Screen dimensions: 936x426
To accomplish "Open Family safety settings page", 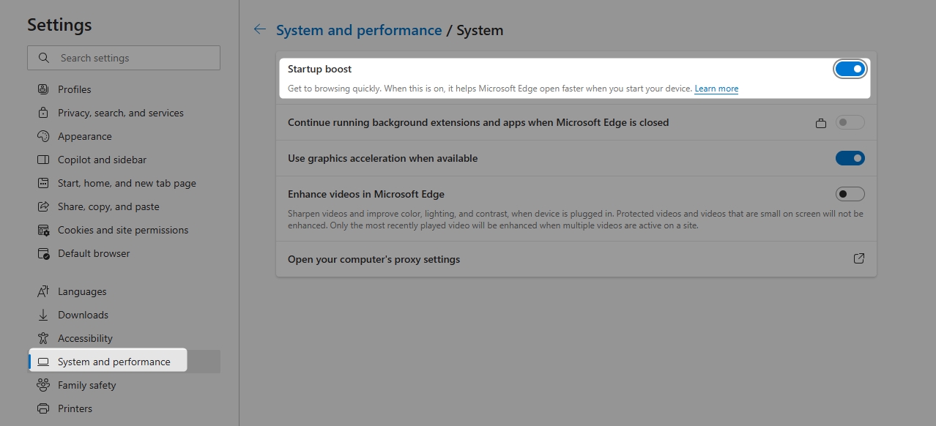I will [86, 385].
